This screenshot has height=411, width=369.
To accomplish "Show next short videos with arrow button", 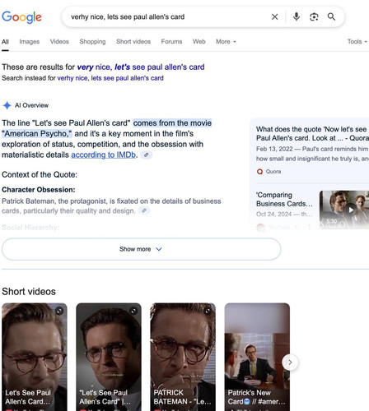I will 290,363.
